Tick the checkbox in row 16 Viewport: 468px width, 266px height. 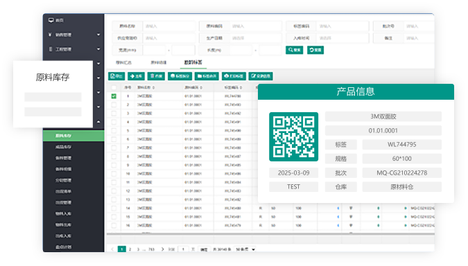[114, 225]
